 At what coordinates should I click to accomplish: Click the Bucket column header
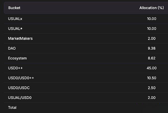[14, 8]
